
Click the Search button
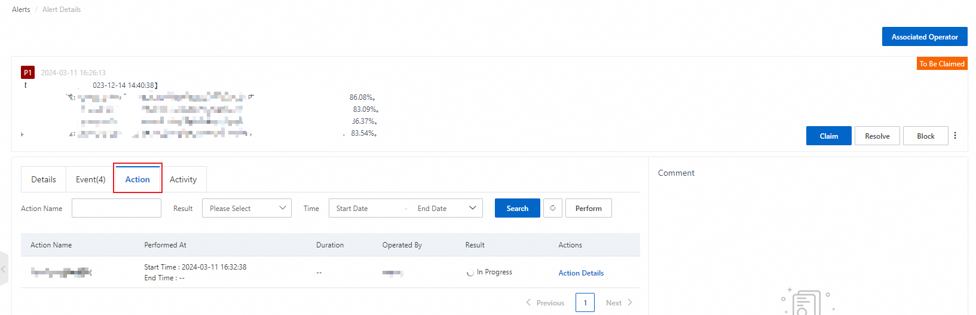tap(517, 208)
